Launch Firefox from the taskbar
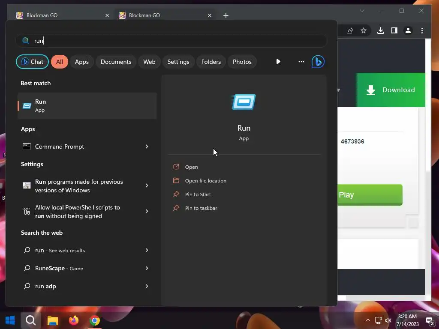Screen dimensions: 439x329 [74, 320]
